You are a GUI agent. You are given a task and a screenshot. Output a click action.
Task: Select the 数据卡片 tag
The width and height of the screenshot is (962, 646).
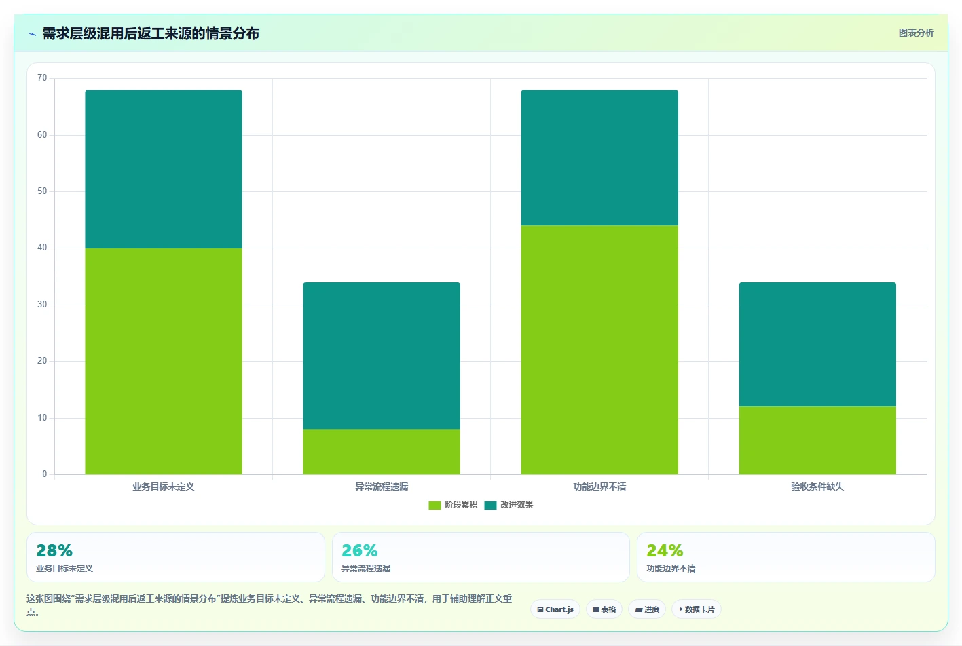tap(696, 609)
